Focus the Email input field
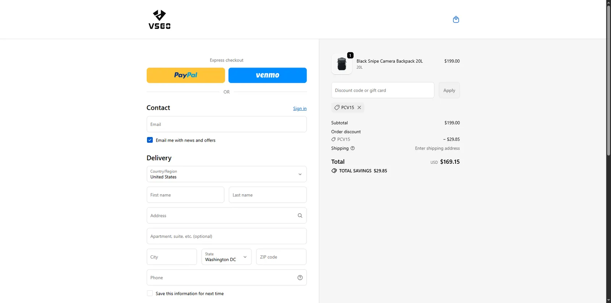The image size is (611, 303). pos(226,124)
